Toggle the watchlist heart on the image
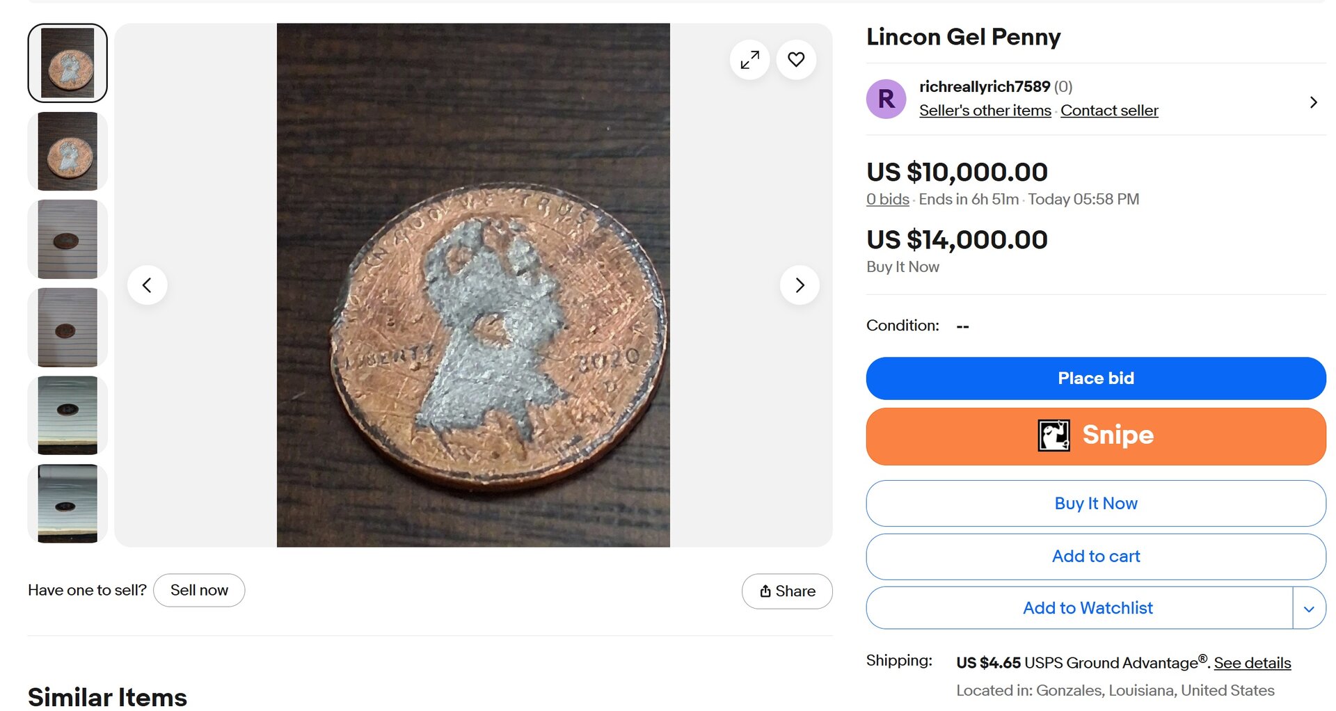The width and height of the screenshot is (1336, 711). pyautogui.click(x=795, y=60)
